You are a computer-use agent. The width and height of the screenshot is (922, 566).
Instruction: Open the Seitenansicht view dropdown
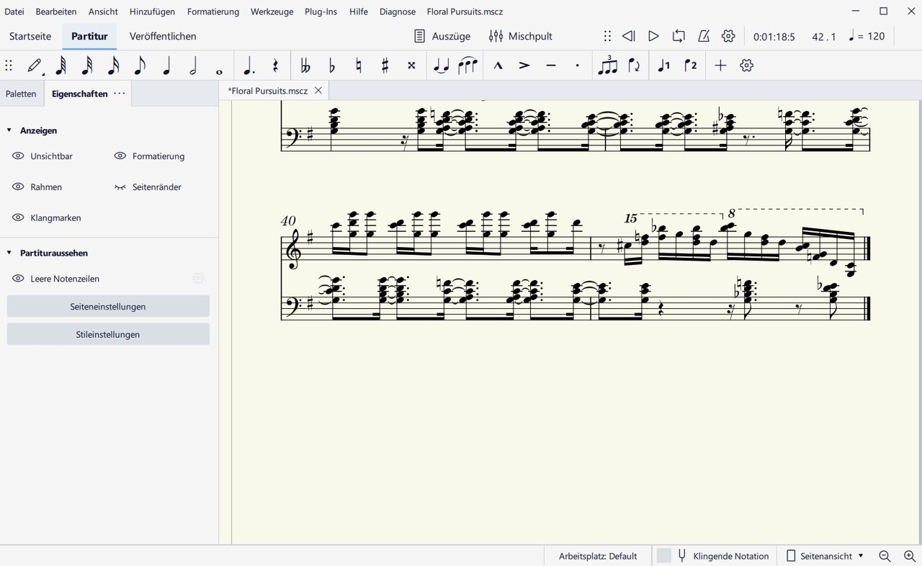click(825, 556)
